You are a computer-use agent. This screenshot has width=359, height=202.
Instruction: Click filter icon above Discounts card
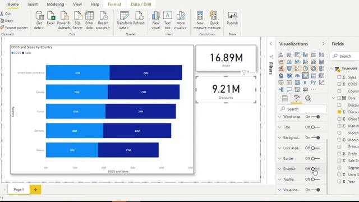click(x=244, y=72)
